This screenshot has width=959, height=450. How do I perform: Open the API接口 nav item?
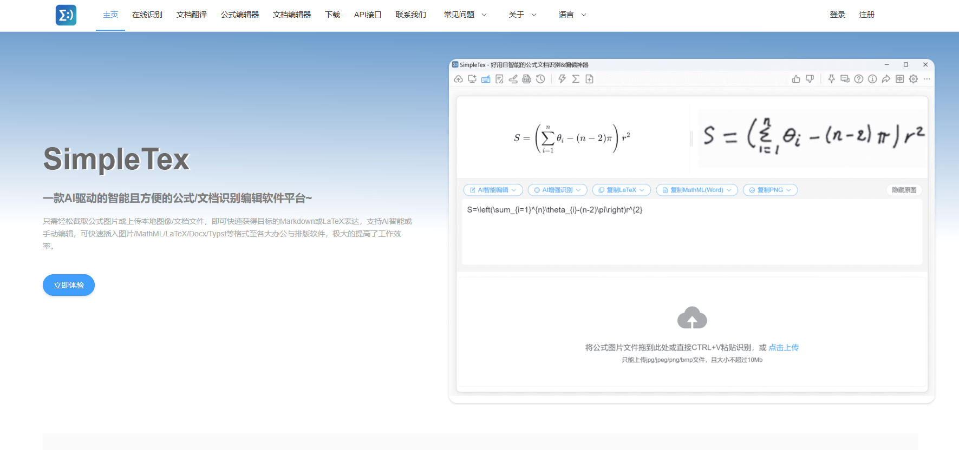point(368,15)
